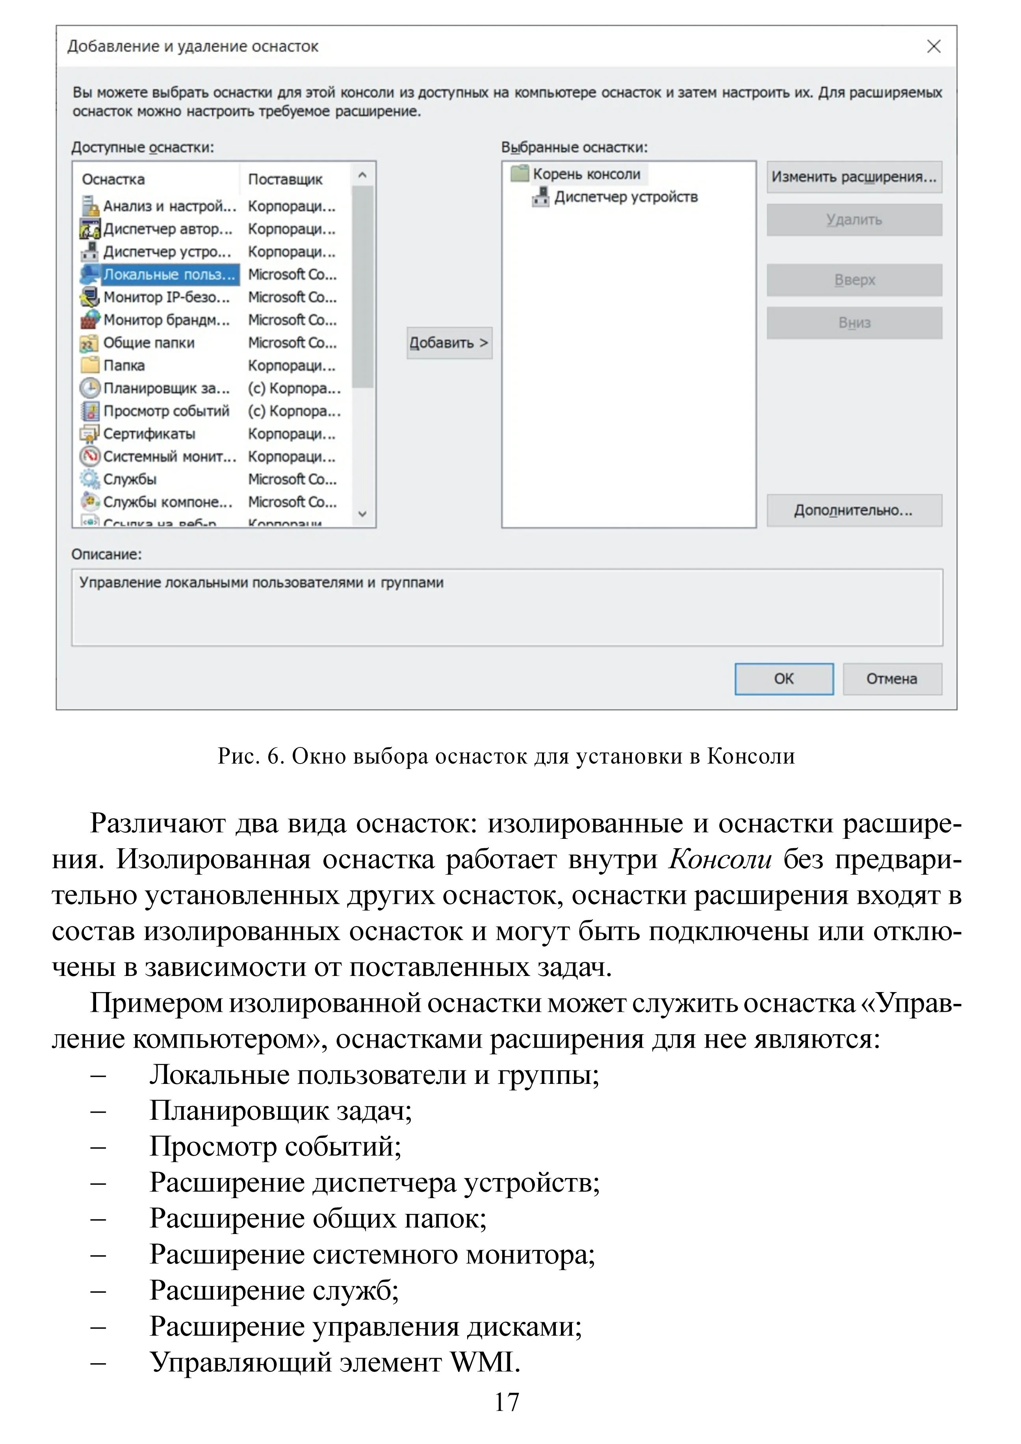Click the Планировщик заданий clock icon

(x=90, y=388)
